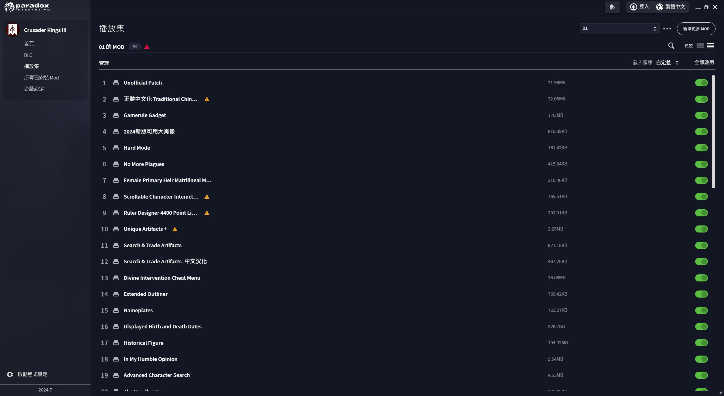Disable the Unofficial Patch mod

point(701,83)
